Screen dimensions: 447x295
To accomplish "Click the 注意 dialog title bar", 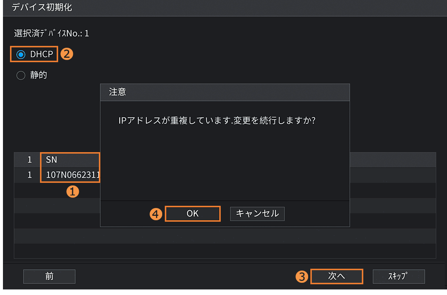I will click(x=225, y=92).
